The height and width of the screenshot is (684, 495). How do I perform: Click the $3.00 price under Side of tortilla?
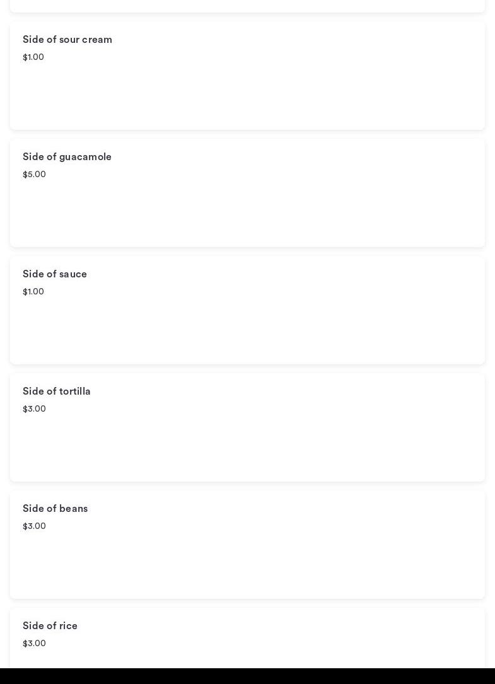coord(34,409)
